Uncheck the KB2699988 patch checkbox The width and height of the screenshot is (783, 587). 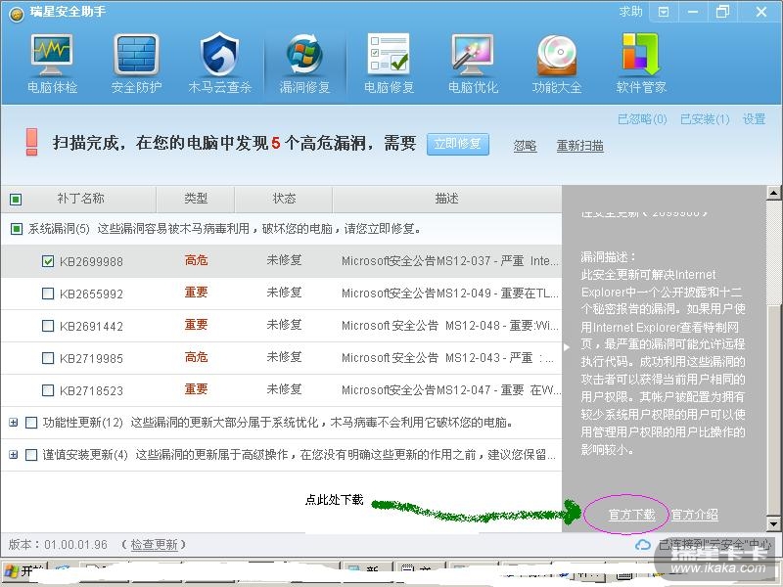[x=48, y=261]
